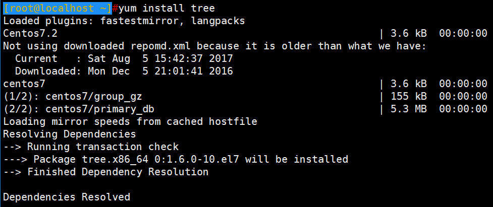Image resolution: width=493 pixels, height=207 pixels.
Task: Click the Downloaded timestamp Mon Dec 5 2016
Action: (160, 71)
